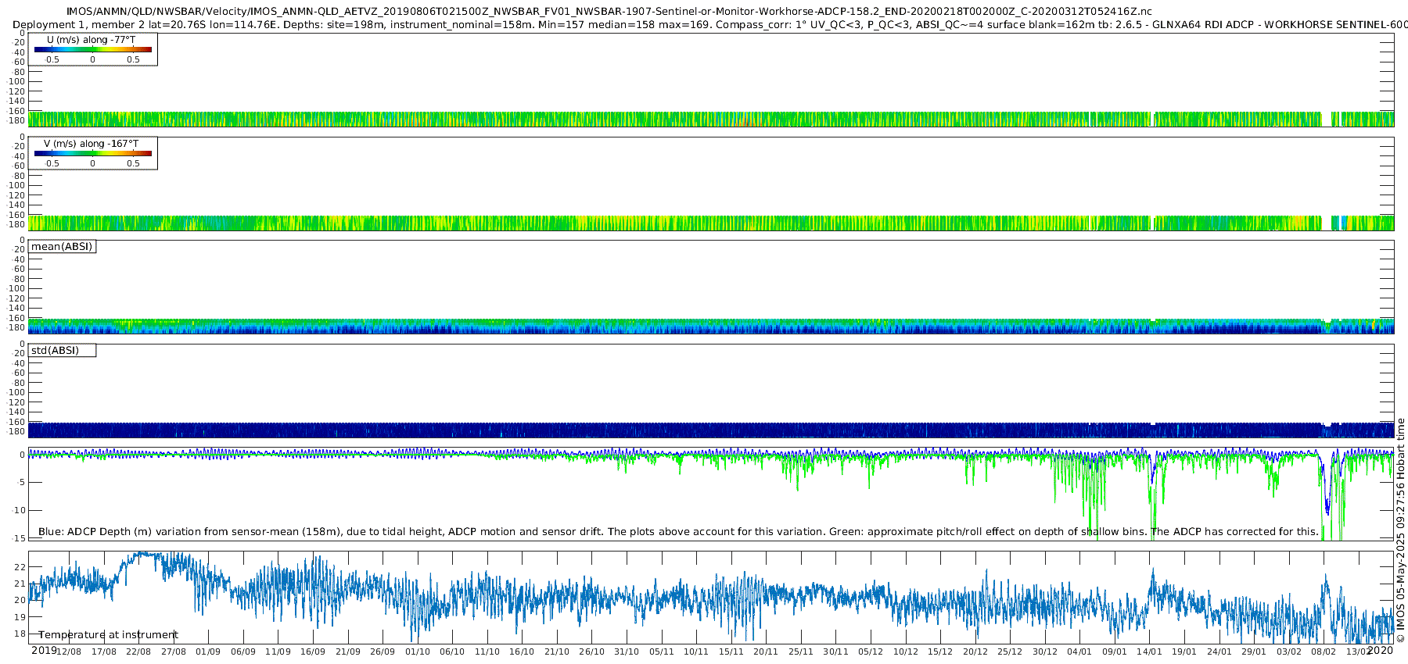Click the 14/01 date tick label
1408x664 pixels.
click(x=1149, y=652)
